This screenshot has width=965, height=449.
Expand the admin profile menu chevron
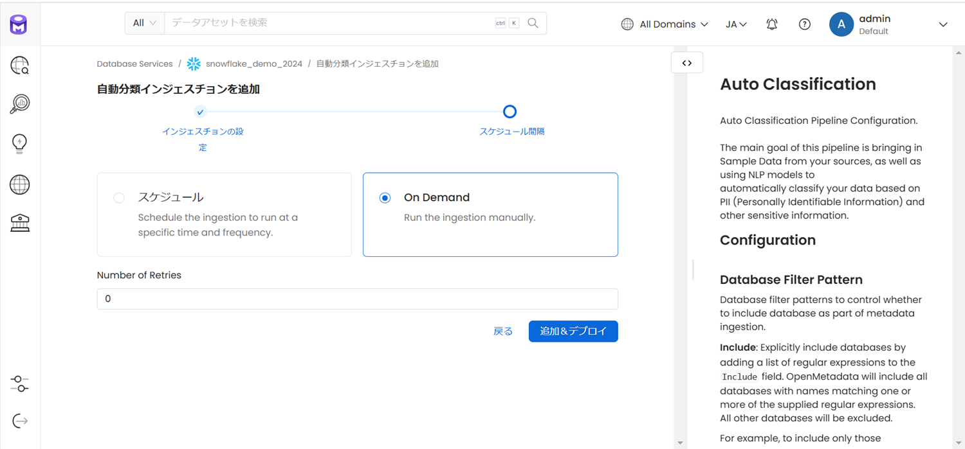(943, 24)
